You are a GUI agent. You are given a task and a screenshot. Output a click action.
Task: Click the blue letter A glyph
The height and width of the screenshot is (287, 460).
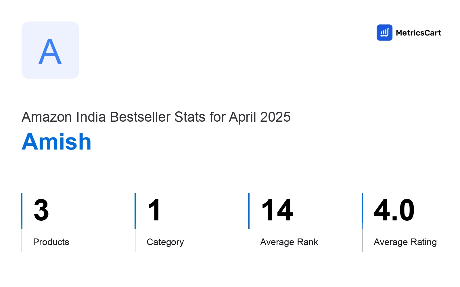tap(50, 51)
